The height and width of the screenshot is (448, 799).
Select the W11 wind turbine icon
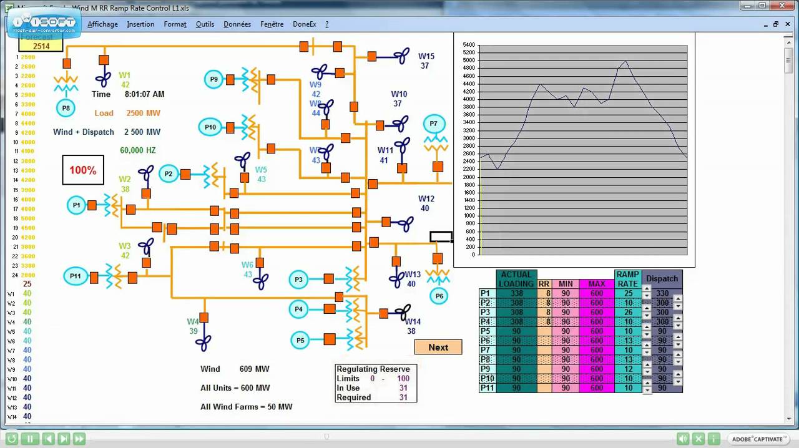click(x=403, y=146)
